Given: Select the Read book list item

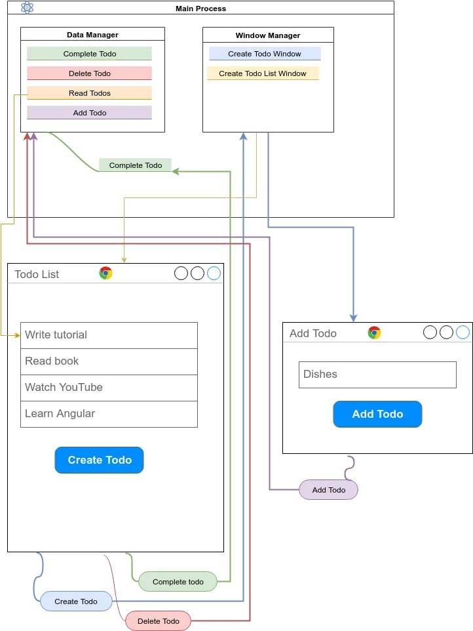Looking at the screenshot, I should pyautogui.click(x=109, y=361).
